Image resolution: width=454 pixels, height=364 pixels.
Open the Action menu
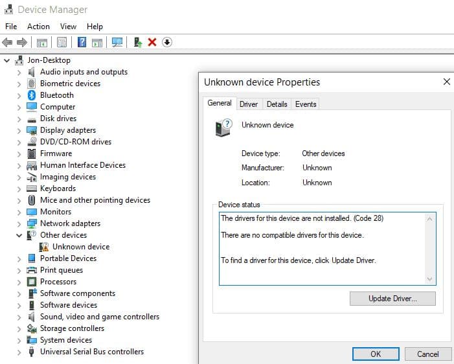point(38,27)
